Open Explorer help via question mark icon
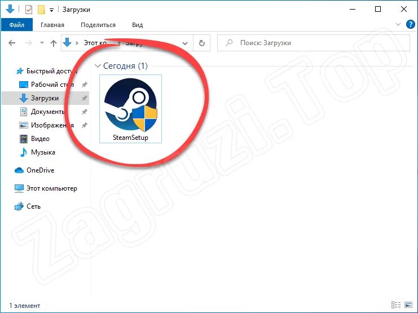This screenshot has width=418, height=313. (410, 24)
